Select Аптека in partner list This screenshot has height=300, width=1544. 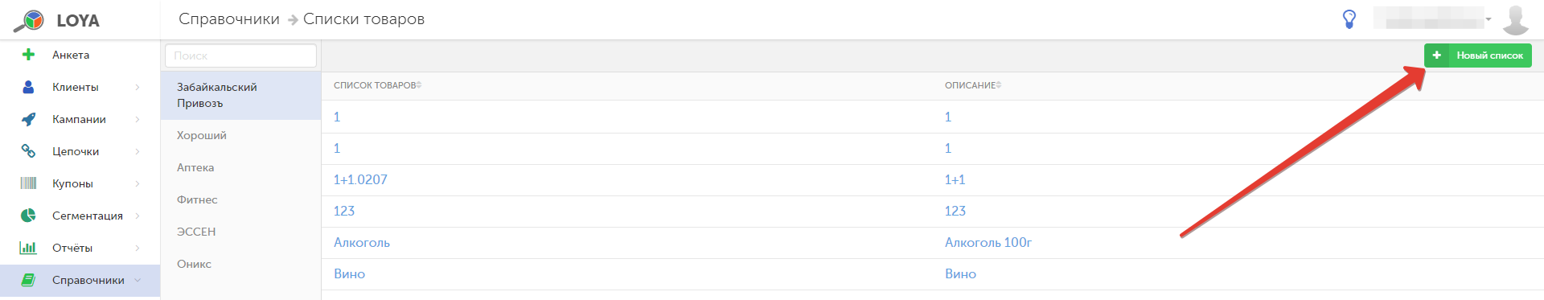click(x=195, y=167)
